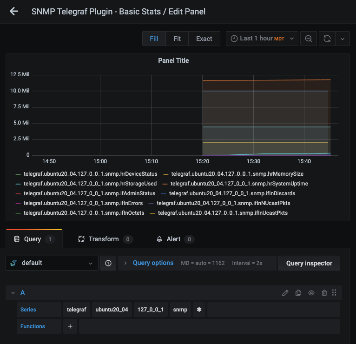Toggle the hrSystemUptime legend series
The image size is (356, 344).
pos(239,184)
